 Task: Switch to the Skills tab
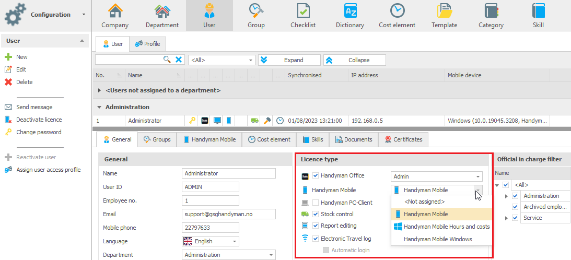coord(312,139)
